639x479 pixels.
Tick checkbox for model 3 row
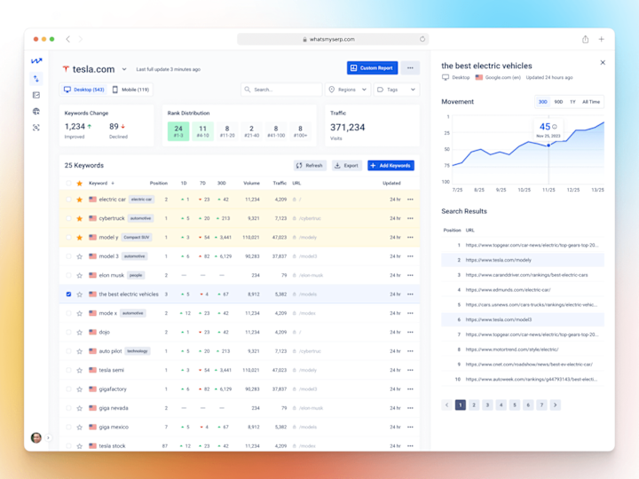pos(68,256)
